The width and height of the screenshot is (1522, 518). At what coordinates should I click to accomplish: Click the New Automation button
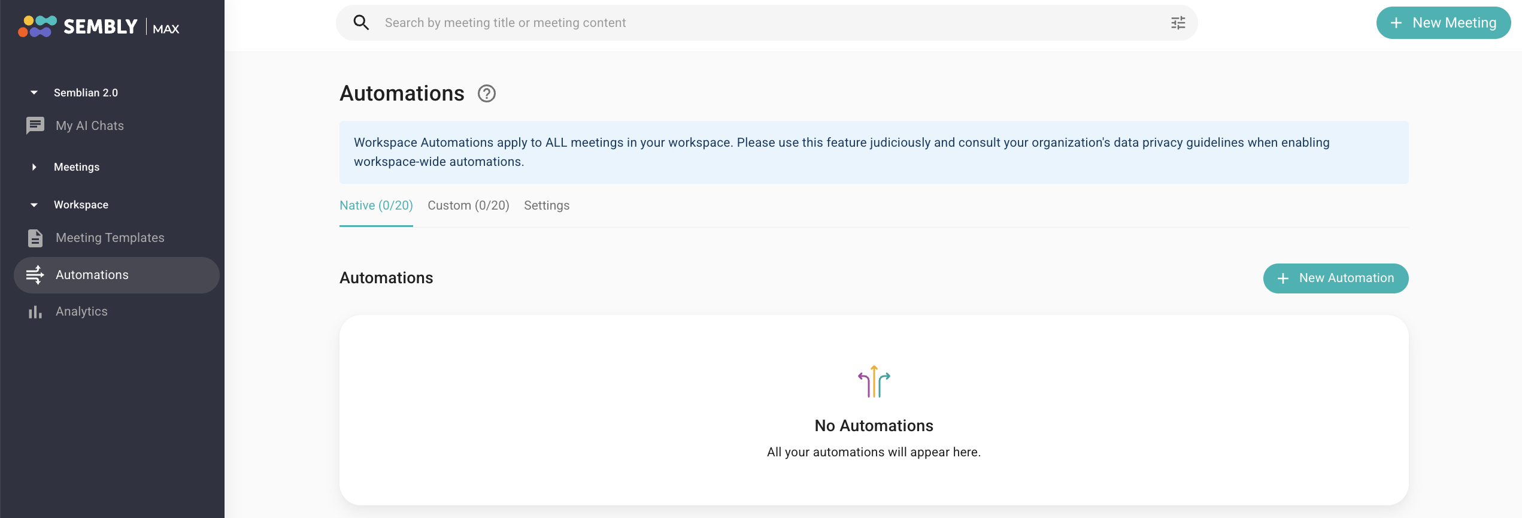[x=1336, y=278]
